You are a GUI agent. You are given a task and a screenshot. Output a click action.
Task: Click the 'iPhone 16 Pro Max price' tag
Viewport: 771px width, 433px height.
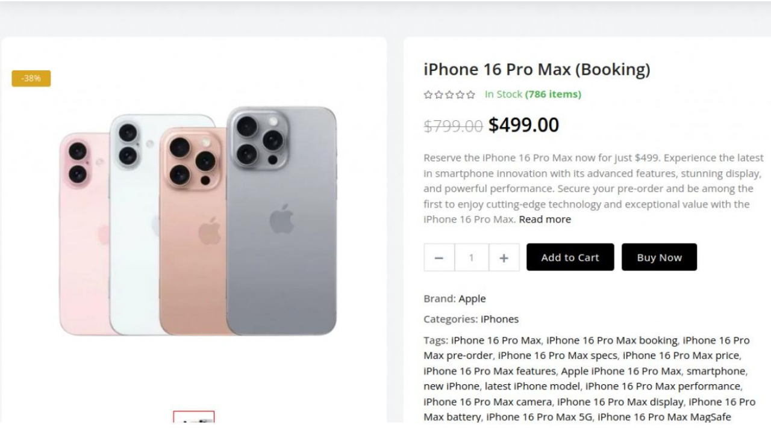point(681,355)
